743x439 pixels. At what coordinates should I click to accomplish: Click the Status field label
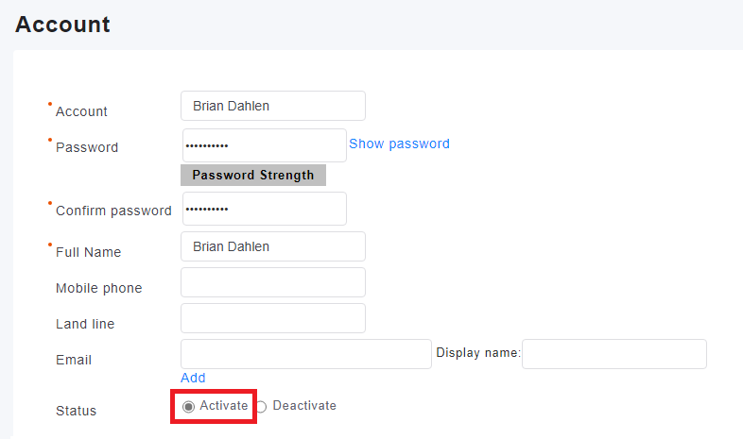[x=76, y=411]
